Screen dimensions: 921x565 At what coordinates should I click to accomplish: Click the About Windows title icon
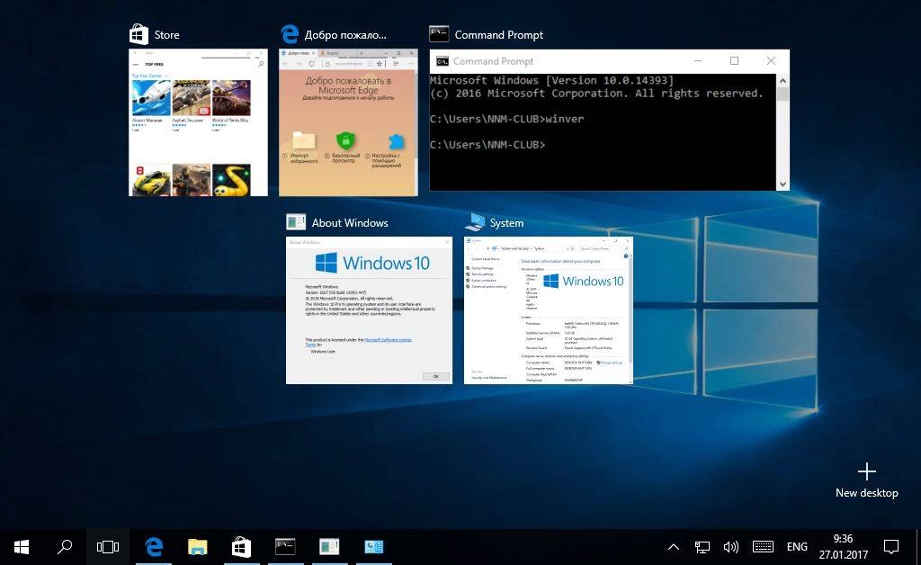tap(296, 222)
